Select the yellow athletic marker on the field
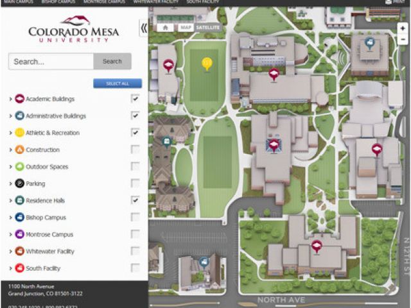Screen dimensions: 411x308 tap(207, 64)
